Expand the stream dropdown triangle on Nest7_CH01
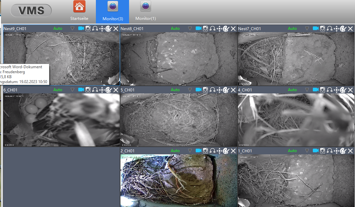 tap(307, 28)
